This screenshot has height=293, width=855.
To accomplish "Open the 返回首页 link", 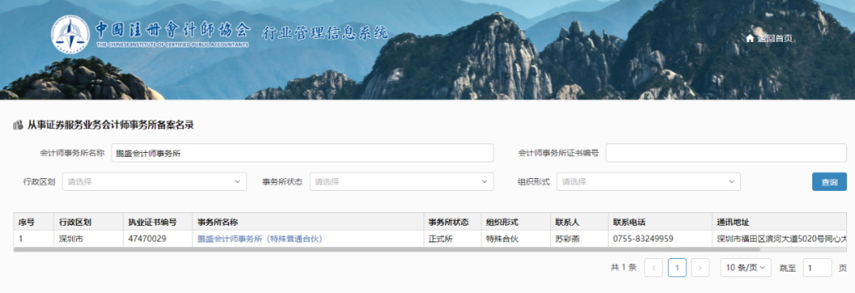I will pyautogui.click(x=774, y=39).
